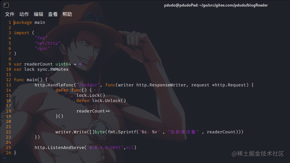Click the "/reader" route string
The width and height of the screenshot is (290, 163).
[x=88, y=85]
